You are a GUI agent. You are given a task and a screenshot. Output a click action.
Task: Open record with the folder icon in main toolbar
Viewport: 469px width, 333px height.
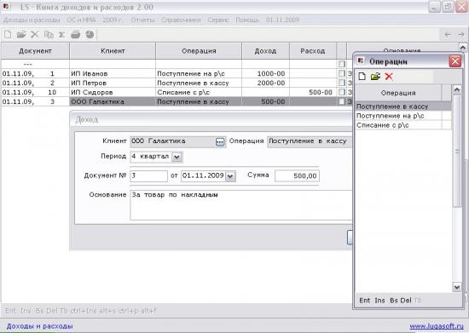[21, 35]
